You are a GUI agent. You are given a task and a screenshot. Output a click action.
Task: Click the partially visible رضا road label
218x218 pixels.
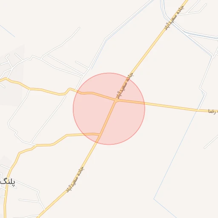[213, 111]
